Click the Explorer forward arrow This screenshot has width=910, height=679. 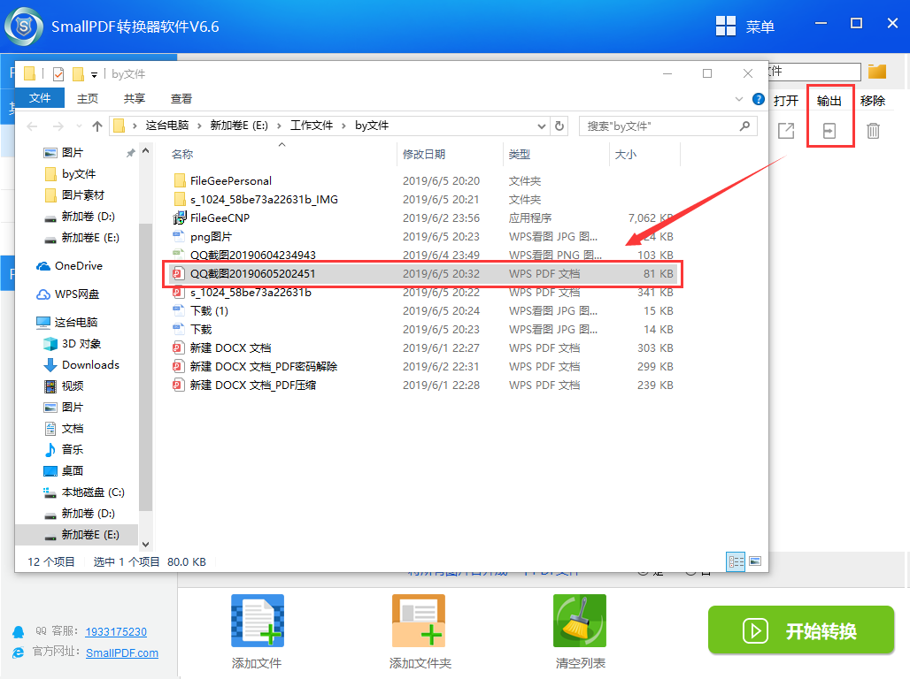pos(58,126)
